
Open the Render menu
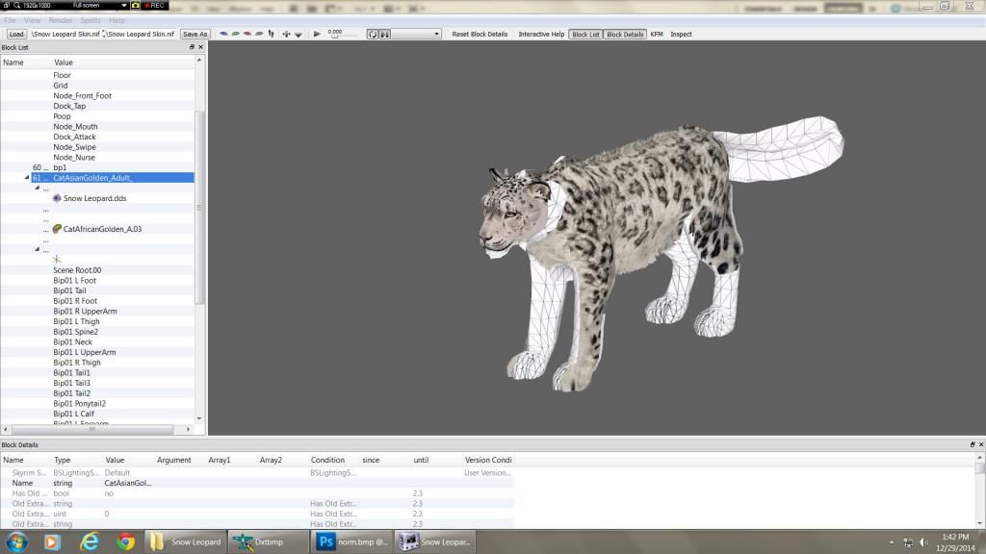60,20
